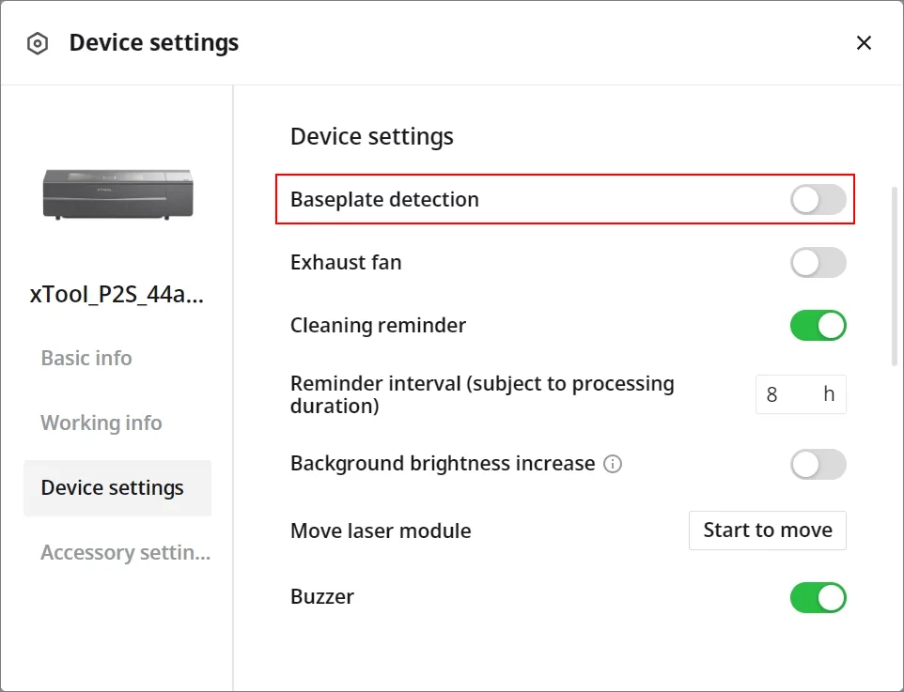The width and height of the screenshot is (904, 692).
Task: Click the Reminder interval label text
Action: click(482, 394)
